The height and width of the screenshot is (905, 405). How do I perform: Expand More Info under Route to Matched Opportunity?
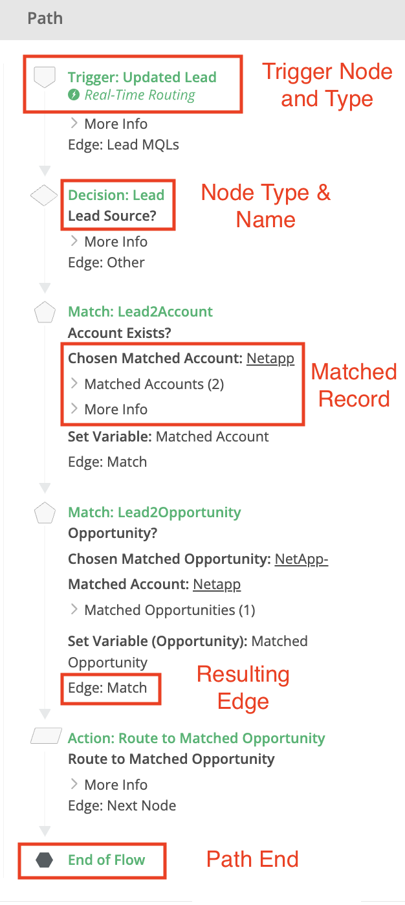tap(108, 785)
